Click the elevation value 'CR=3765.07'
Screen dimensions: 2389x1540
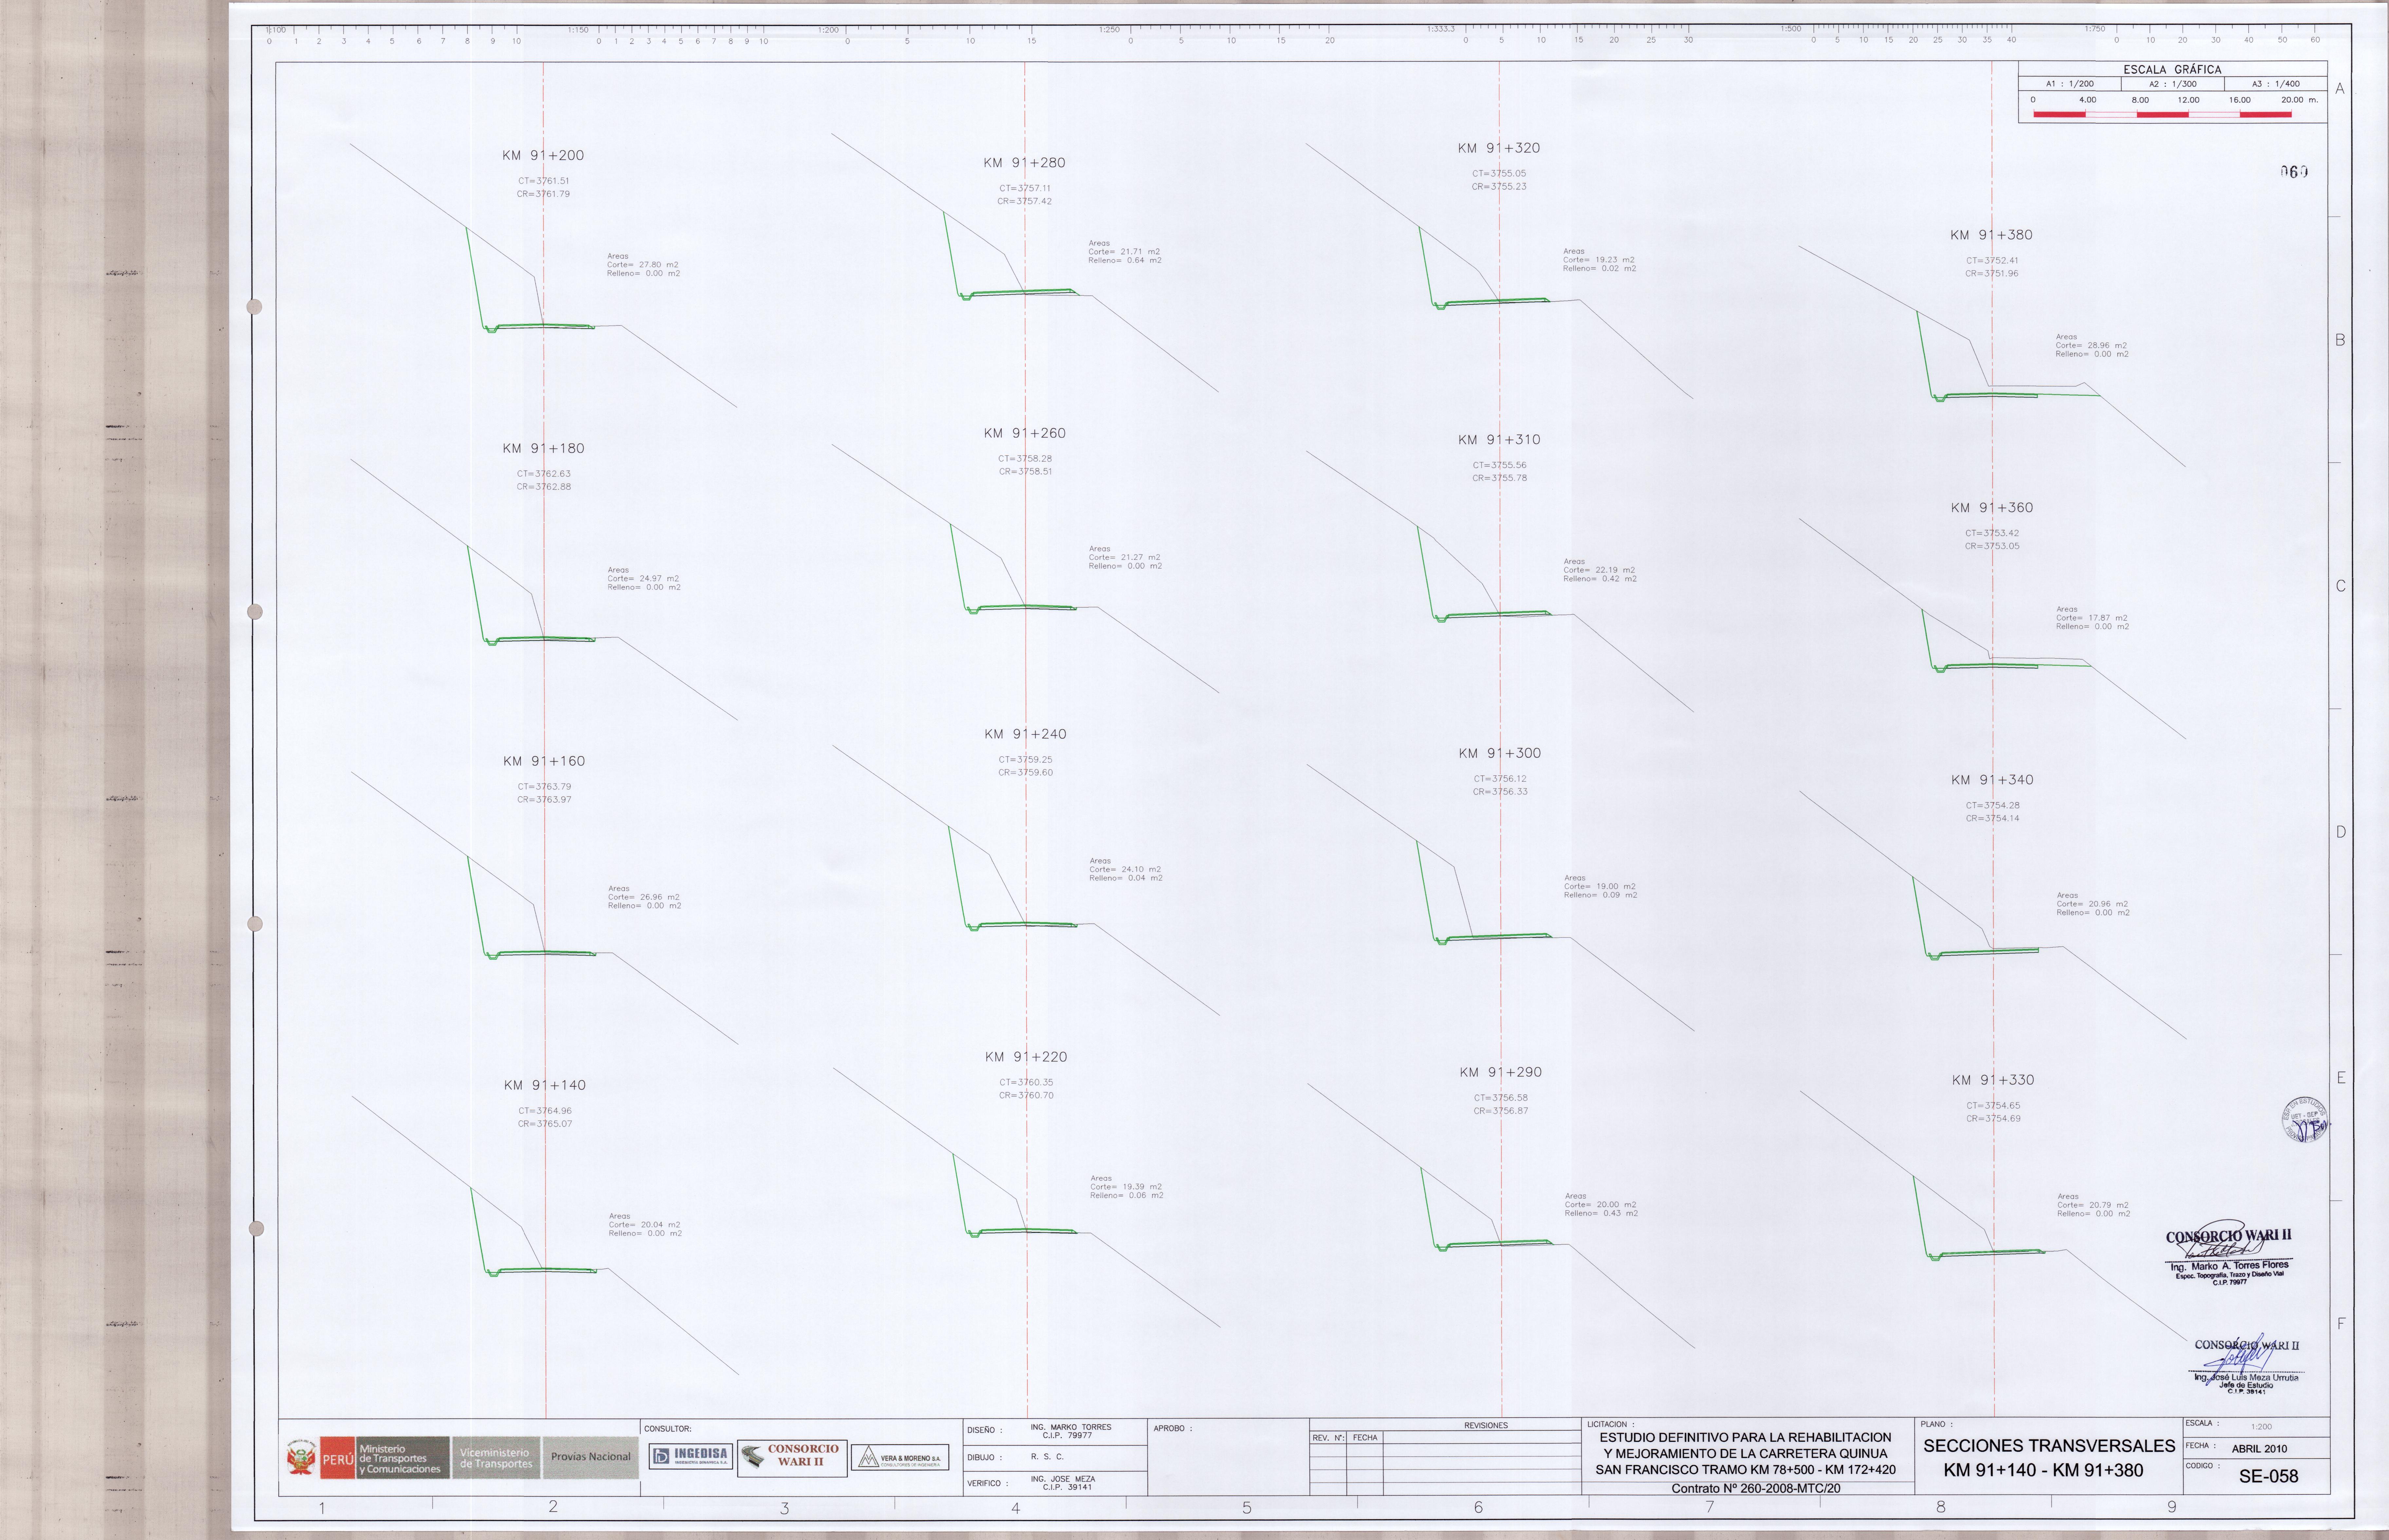pos(545,1124)
